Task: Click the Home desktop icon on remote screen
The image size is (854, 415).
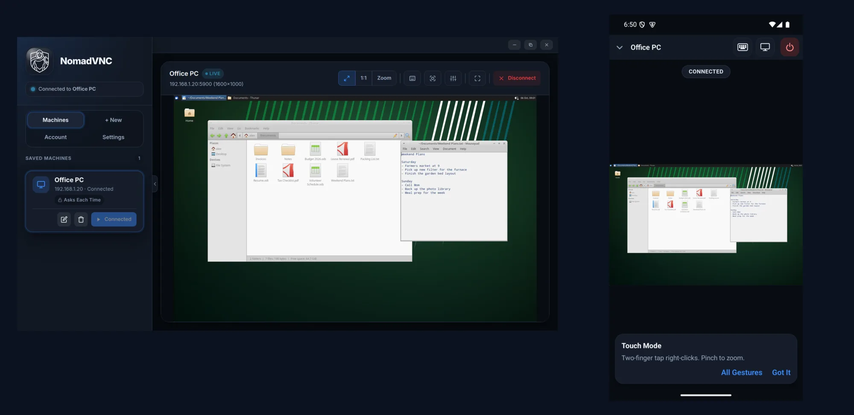Action: (x=190, y=115)
